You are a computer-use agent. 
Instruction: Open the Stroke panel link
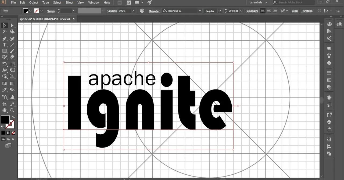(51, 11)
